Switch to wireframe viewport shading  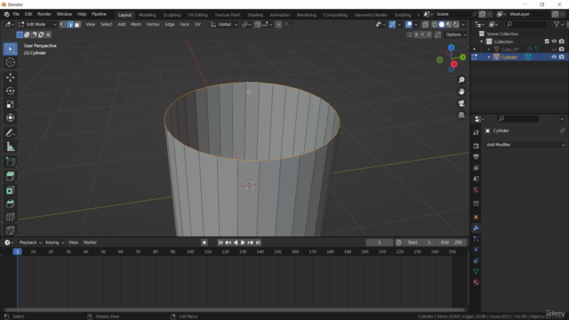[435, 24]
